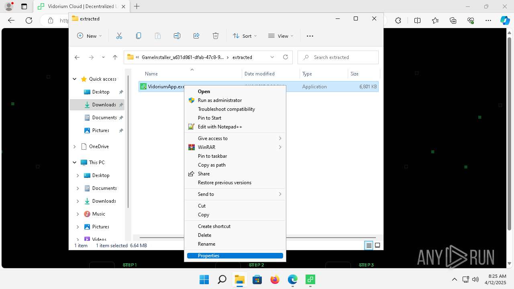Switch to details view layout icon
This screenshot has width=514, height=289.
click(x=369, y=246)
